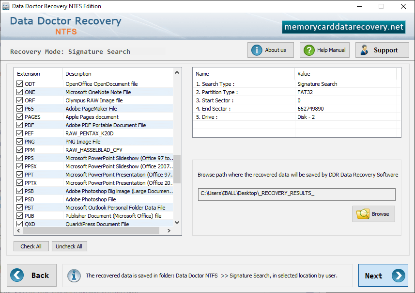
Task: Click the Help Manual question mark icon
Action: (x=309, y=50)
